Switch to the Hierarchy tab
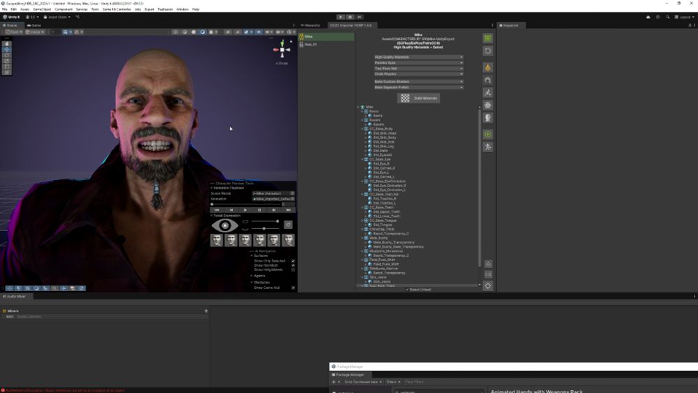Viewport: 698px width, 393px height. 311,25
